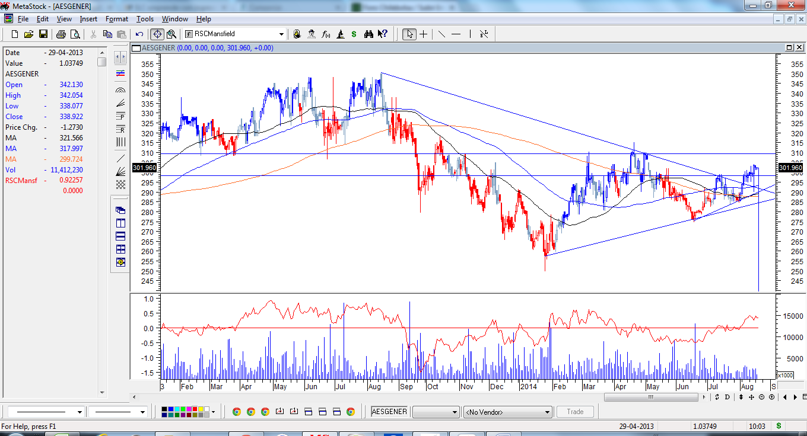Select the Fibonacci arcs tool

(x=120, y=91)
